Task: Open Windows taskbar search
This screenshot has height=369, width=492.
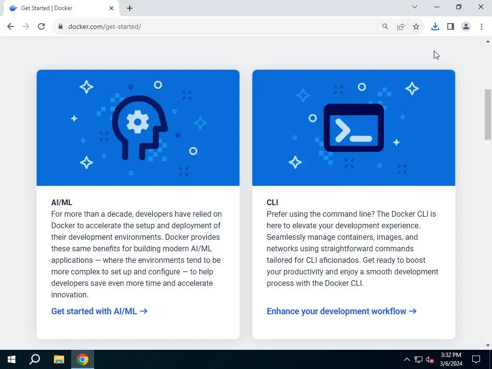Action: (35, 359)
